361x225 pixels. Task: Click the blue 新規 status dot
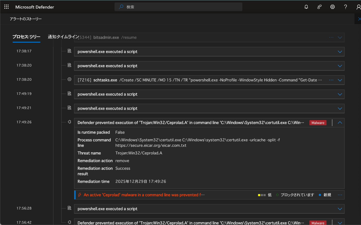click(x=320, y=195)
